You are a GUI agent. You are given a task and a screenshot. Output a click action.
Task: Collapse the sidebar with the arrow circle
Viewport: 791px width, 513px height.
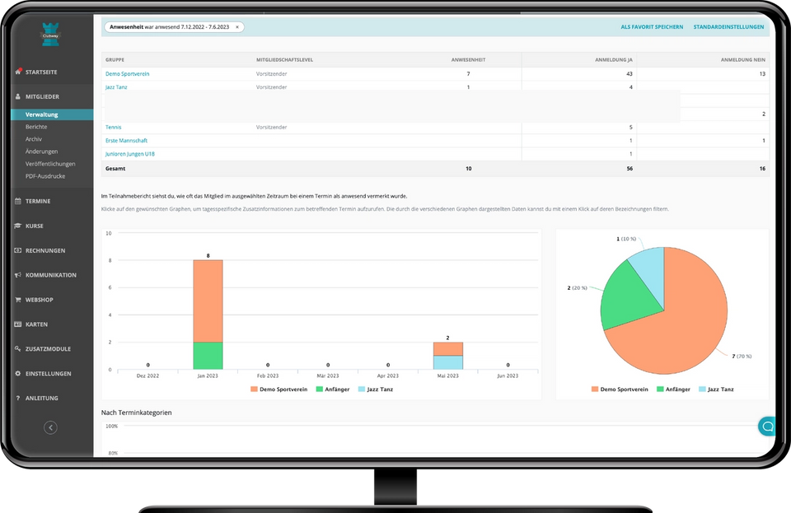50,427
